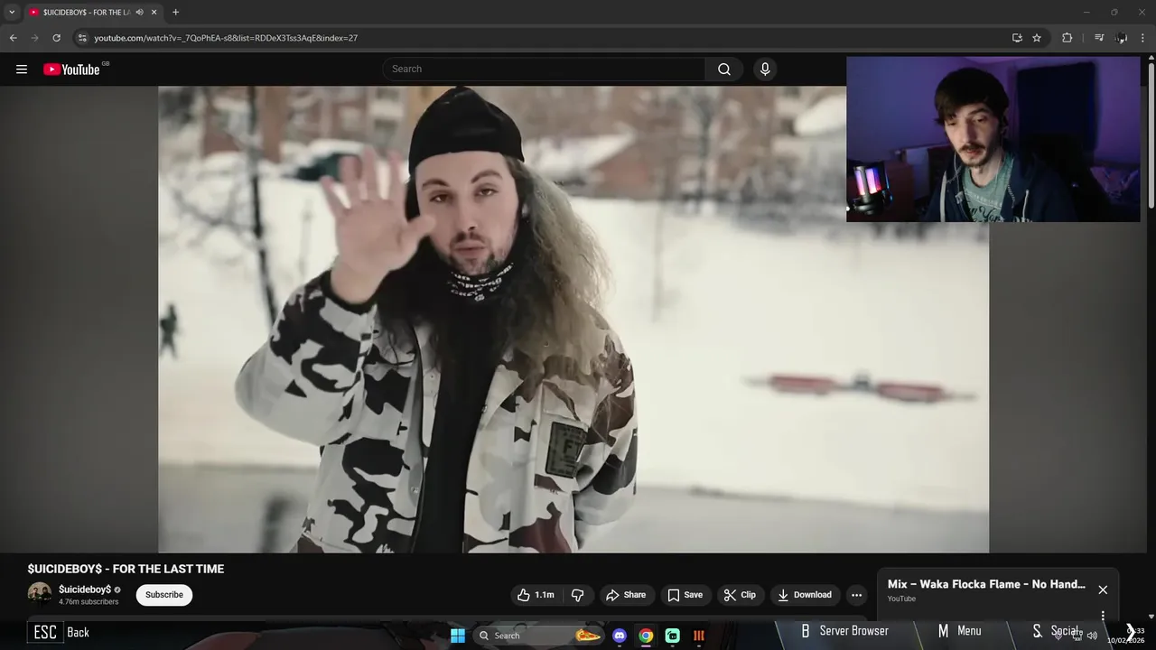
Task: Install app icon in the address bar
Action: [x=1017, y=38]
